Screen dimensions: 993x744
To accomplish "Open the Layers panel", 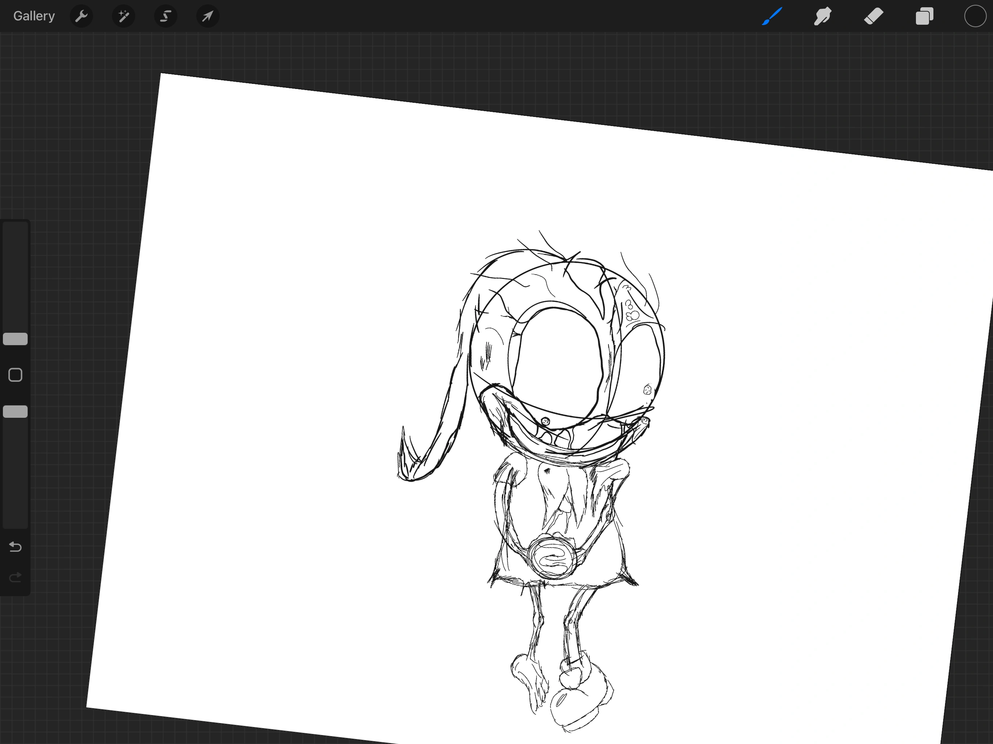I will pyautogui.click(x=924, y=16).
